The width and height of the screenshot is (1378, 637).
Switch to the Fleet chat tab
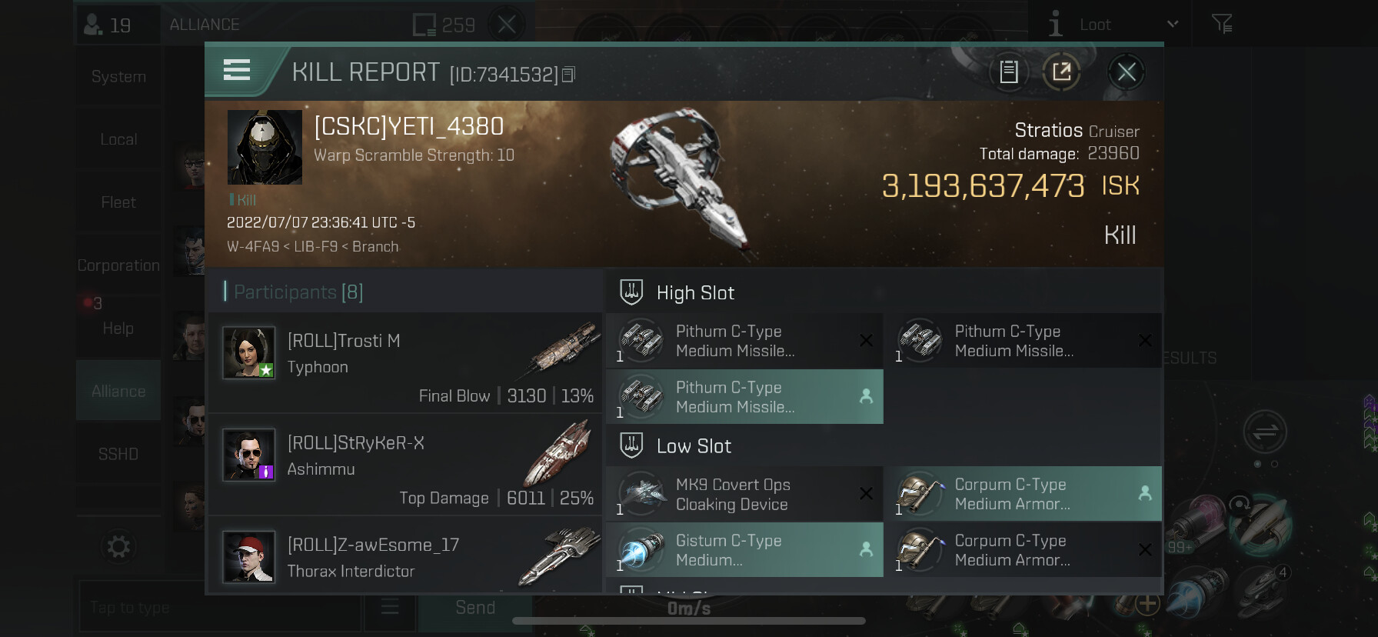[x=118, y=202]
